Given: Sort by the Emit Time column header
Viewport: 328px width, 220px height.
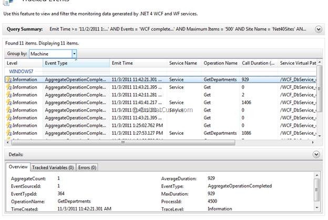Looking at the screenshot, I should click(138, 63).
